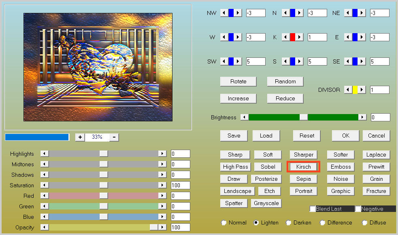Apply the Spatter preset
The height and width of the screenshot is (235, 398).
click(x=234, y=203)
